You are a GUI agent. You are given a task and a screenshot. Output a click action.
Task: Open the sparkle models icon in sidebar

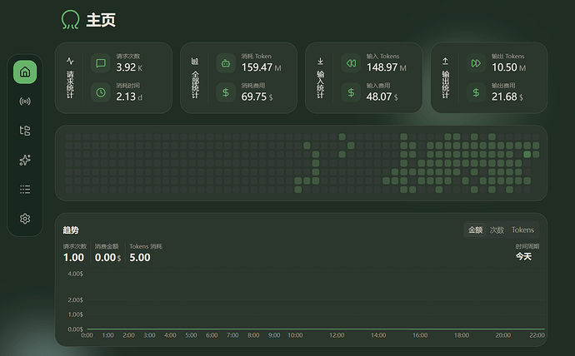25,160
